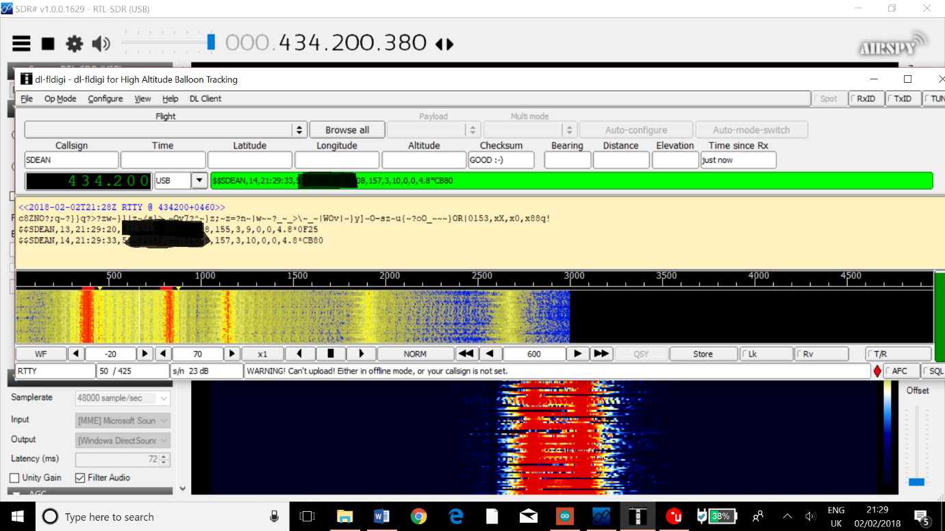Open the Output audio device dropdown

pos(123,440)
